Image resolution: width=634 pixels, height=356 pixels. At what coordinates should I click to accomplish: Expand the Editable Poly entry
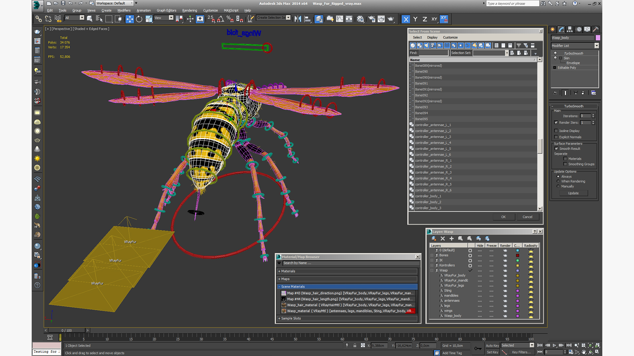coord(555,68)
